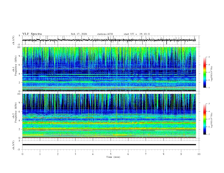Click the "-7" label on ch.1 colorbar
The image size is (224, 173).
[209, 88]
